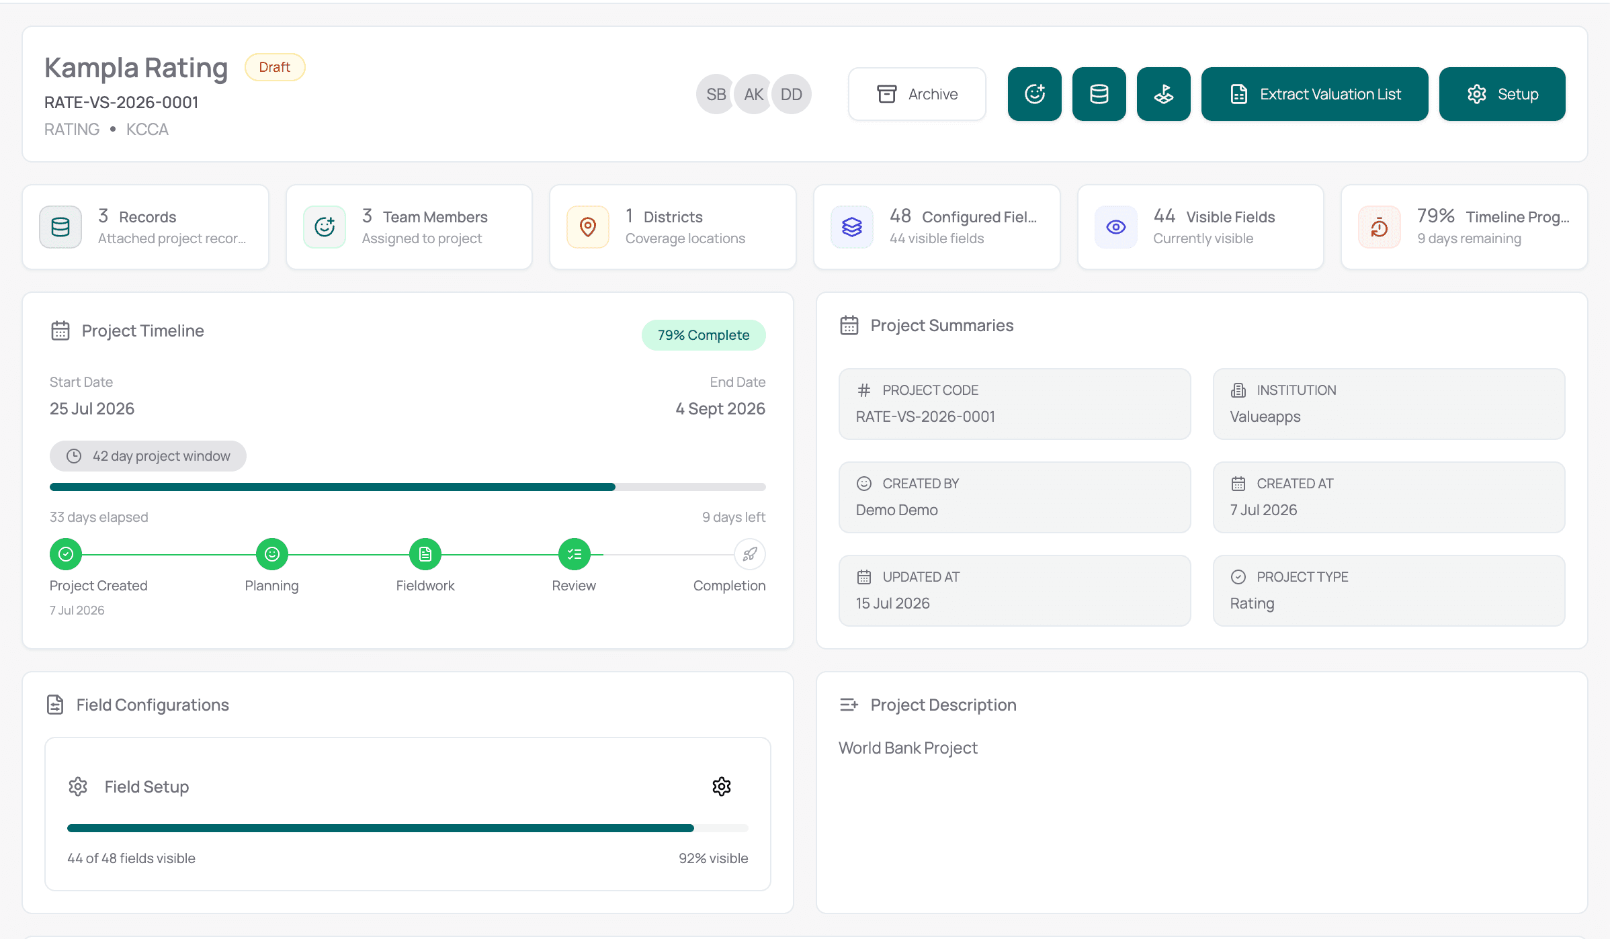The image size is (1610, 939).
Task: Click the Extract Valuation List button
Action: [1314, 94]
